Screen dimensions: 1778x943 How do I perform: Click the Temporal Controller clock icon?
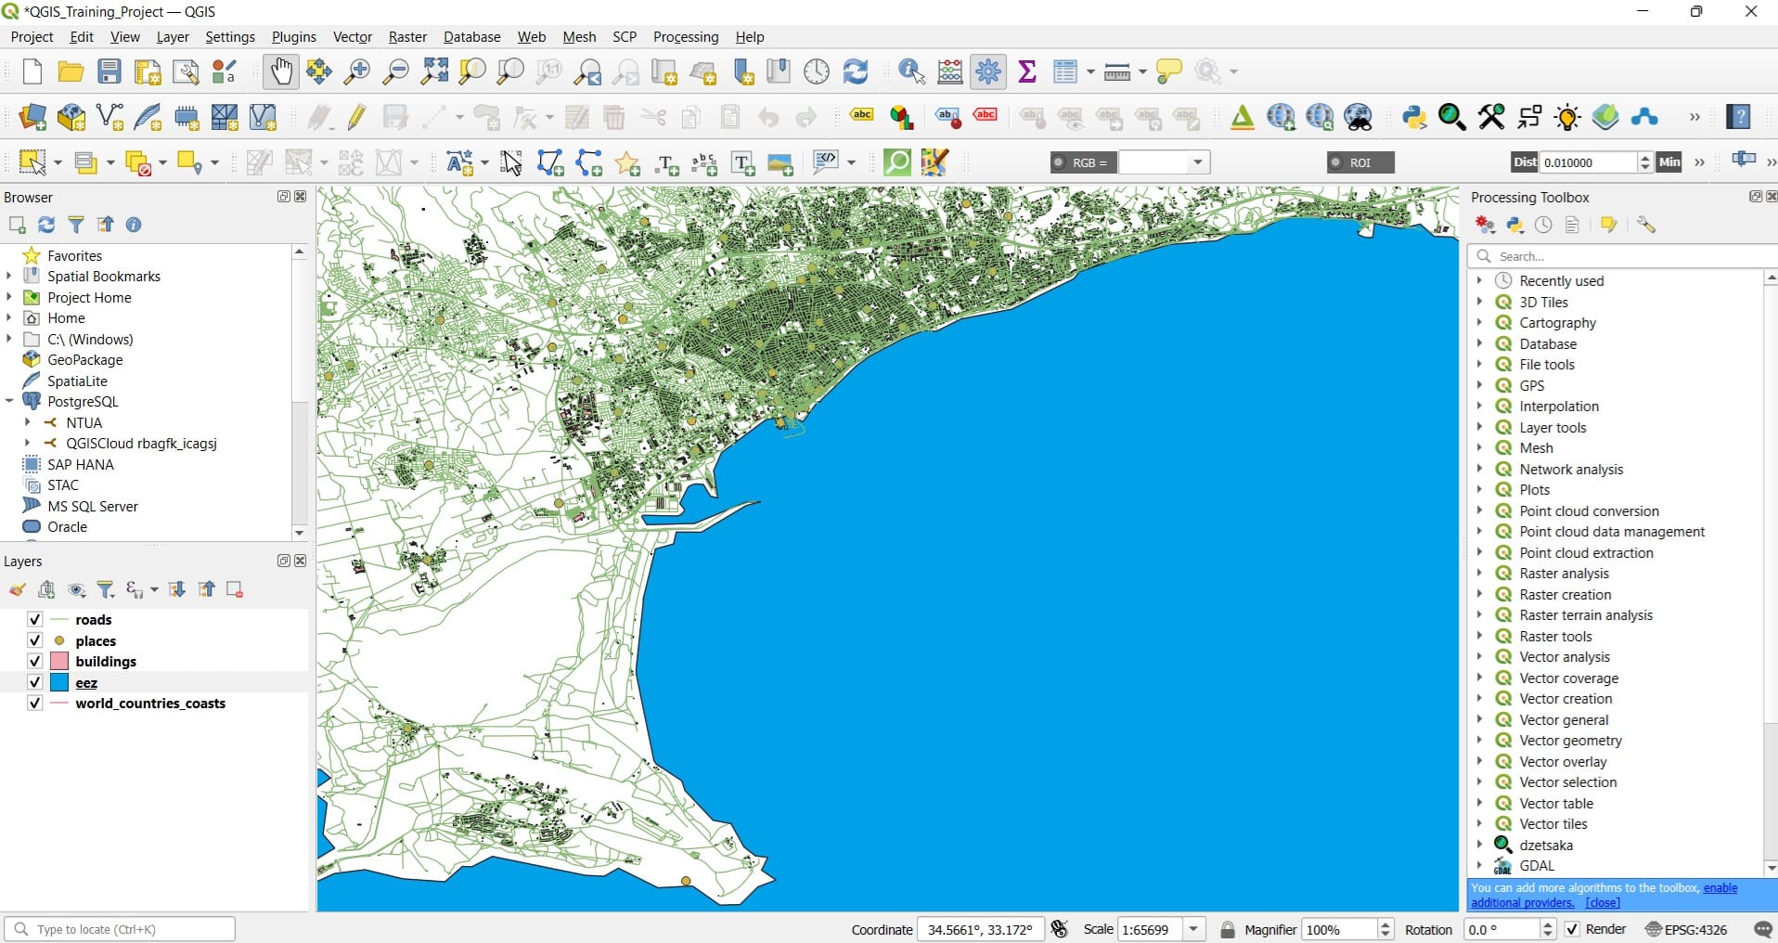click(817, 71)
